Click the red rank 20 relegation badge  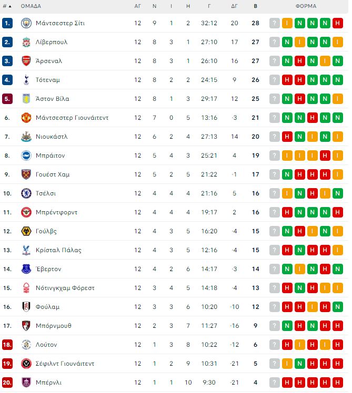7,382
